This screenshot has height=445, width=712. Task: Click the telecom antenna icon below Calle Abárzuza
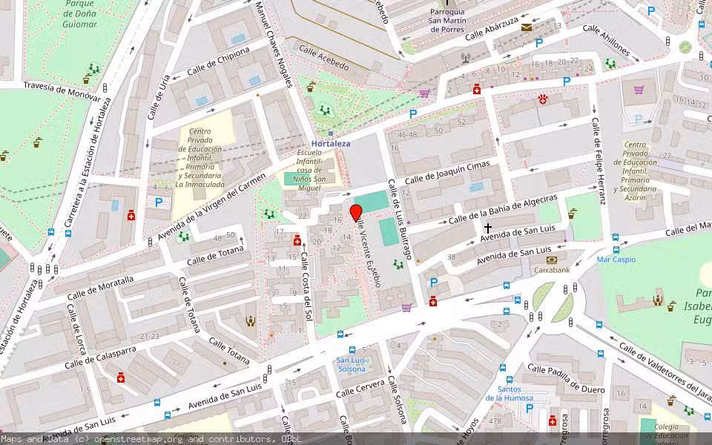(x=465, y=57)
